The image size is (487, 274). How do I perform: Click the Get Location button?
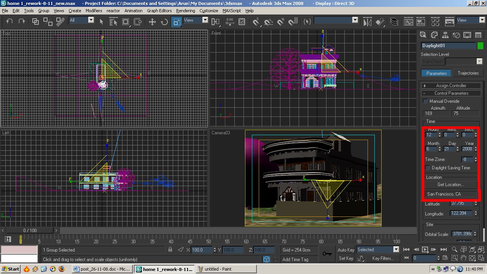point(450,185)
